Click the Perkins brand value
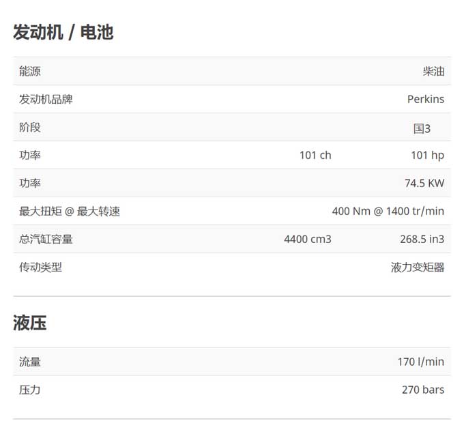464x430 pixels. 425,99
